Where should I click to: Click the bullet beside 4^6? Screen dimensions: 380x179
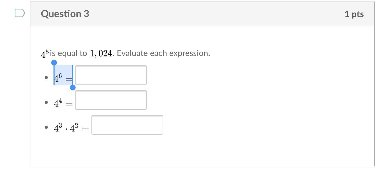[46, 77]
